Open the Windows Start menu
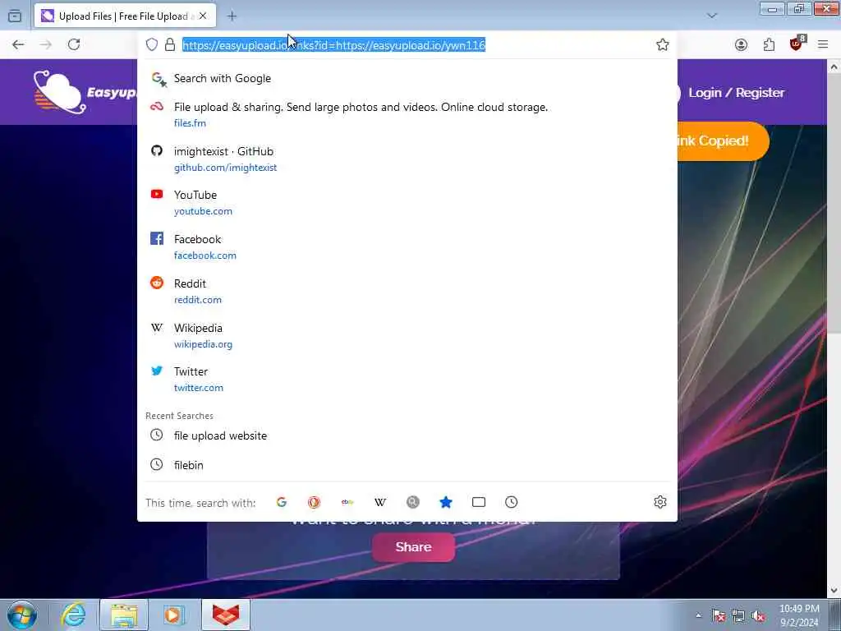Image resolution: width=841 pixels, height=631 pixels. pos(22,615)
